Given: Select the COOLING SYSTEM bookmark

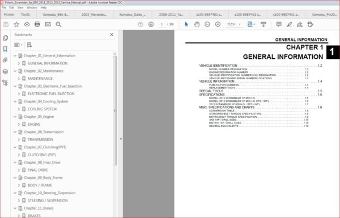Looking at the screenshot, I should 42,109.
